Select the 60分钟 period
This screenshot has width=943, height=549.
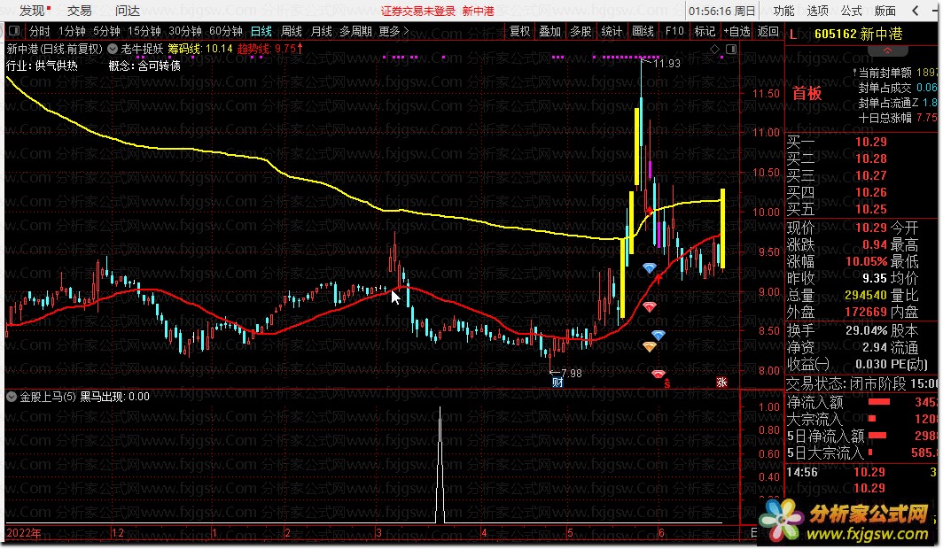tap(226, 31)
